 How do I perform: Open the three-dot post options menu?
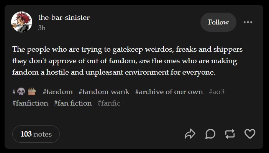pyautogui.click(x=248, y=22)
